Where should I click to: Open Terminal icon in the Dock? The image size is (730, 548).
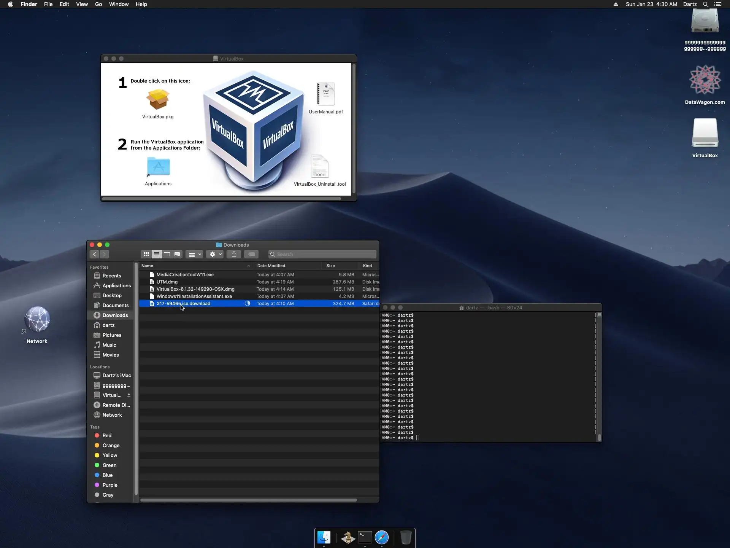pyautogui.click(x=365, y=537)
